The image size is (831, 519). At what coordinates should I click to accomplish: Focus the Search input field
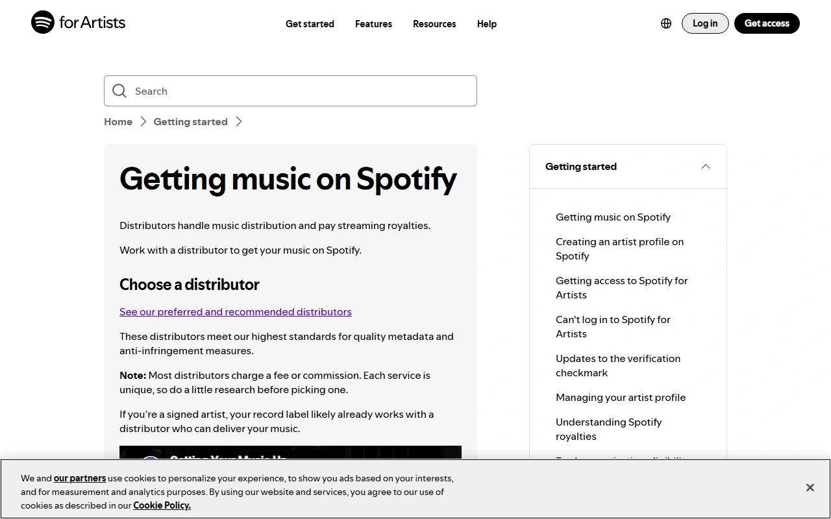click(290, 91)
